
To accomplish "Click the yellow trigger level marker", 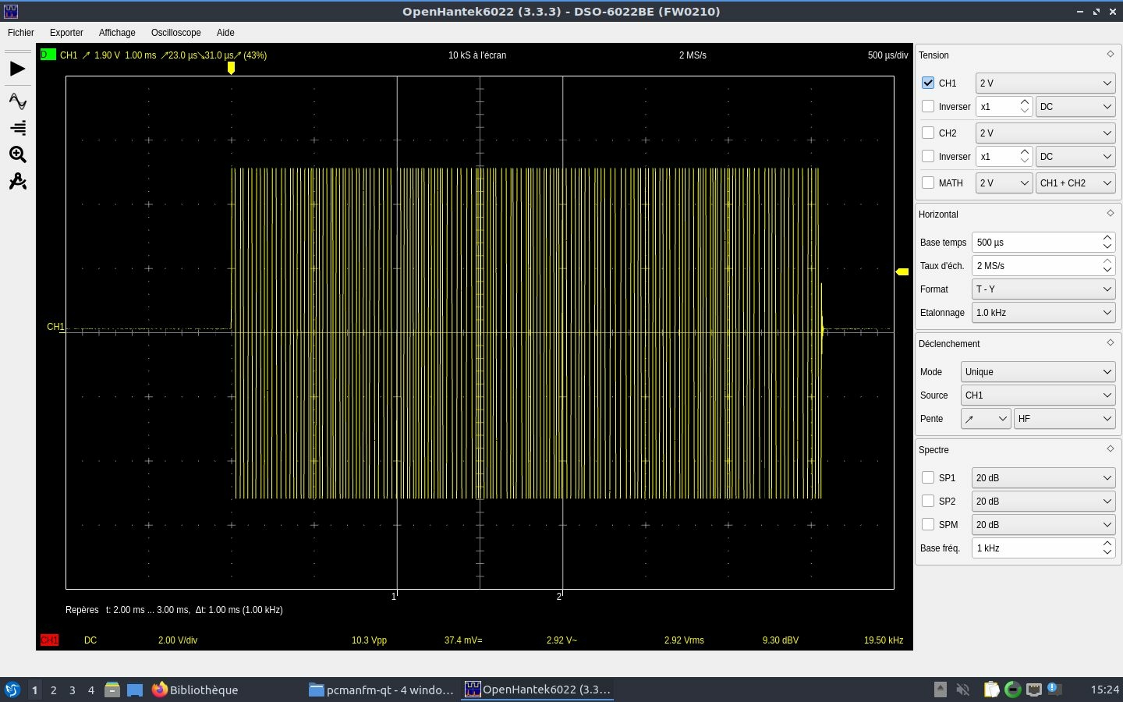I will click(x=902, y=271).
